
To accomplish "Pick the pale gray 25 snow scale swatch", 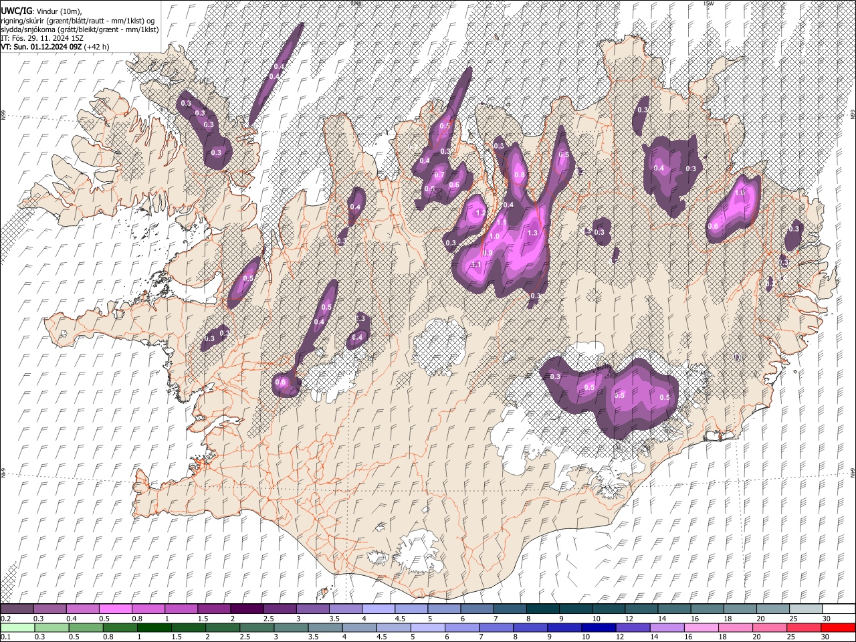I will (805, 609).
